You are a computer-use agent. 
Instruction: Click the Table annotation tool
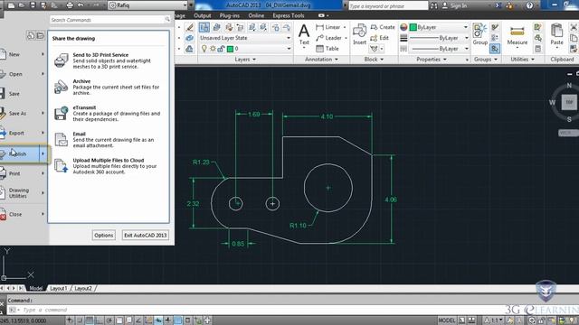tap(327, 49)
